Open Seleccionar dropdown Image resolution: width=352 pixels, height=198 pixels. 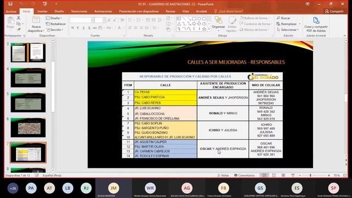(x=288, y=30)
